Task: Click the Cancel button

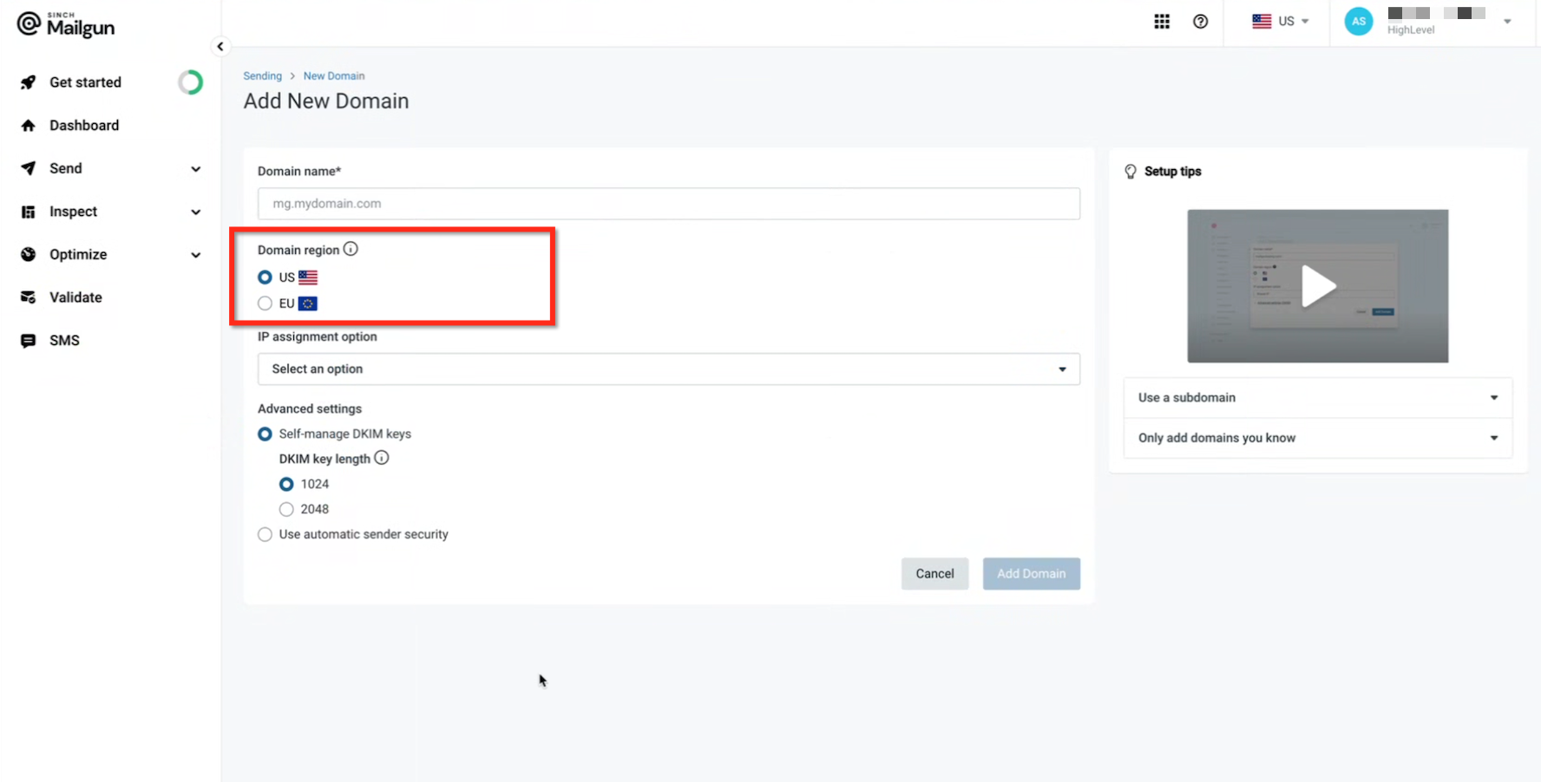Action: coord(934,574)
